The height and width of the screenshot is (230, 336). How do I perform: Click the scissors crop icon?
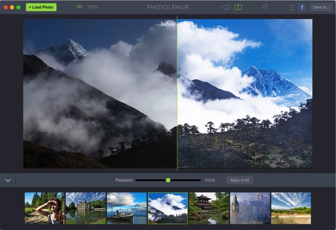point(264,7)
